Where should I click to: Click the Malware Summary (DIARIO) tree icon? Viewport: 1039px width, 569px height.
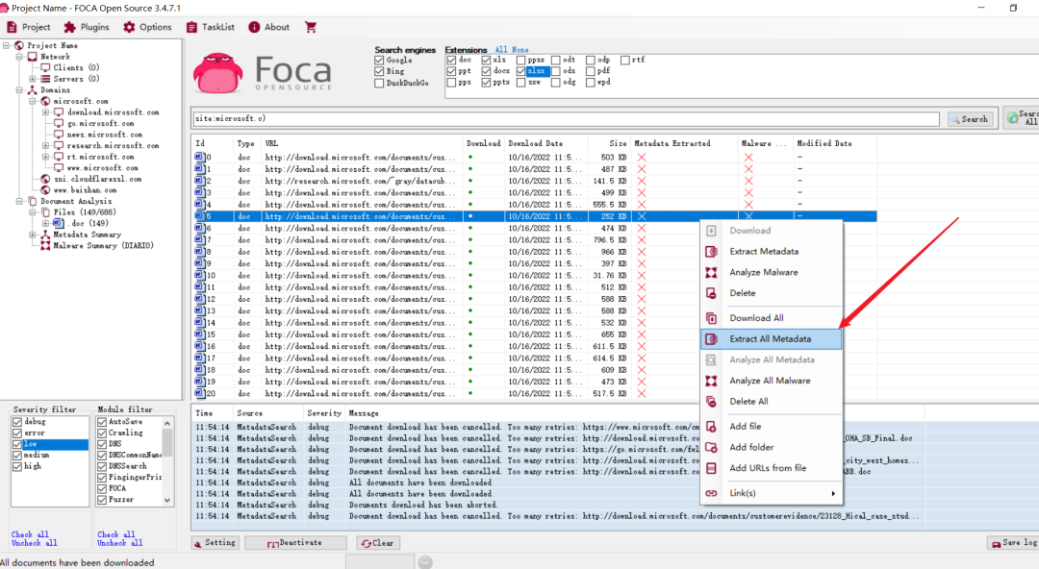(45, 246)
